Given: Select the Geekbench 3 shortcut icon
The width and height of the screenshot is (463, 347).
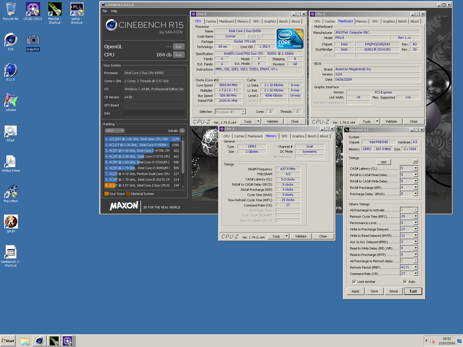Looking at the screenshot, I should pos(11,256).
